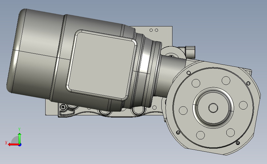Select the center shaft bore of output flange
Screen dimensions: 267x164
[213, 108]
